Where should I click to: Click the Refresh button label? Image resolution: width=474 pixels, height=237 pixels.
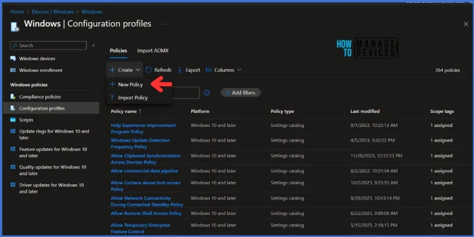tap(162, 70)
